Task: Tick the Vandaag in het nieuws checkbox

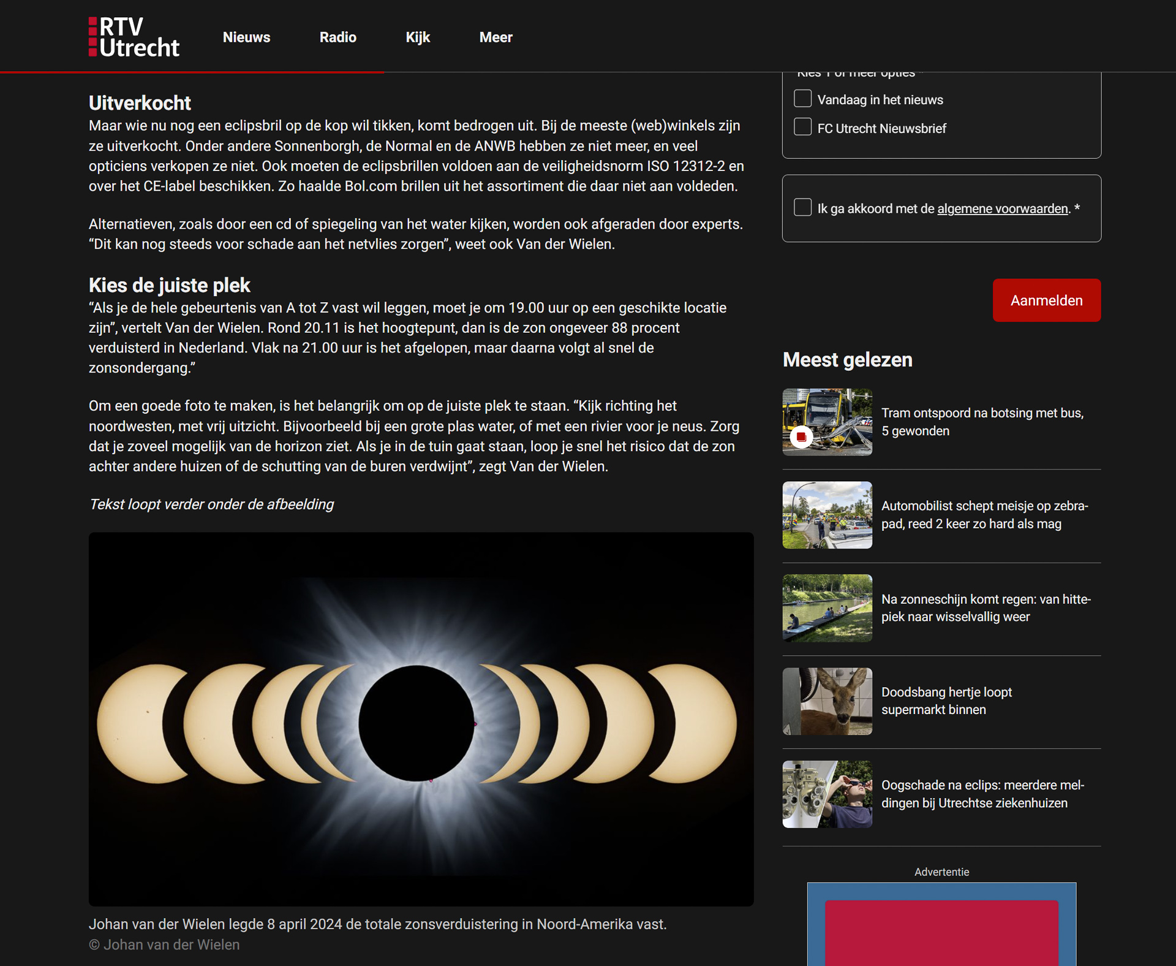Action: (x=802, y=99)
